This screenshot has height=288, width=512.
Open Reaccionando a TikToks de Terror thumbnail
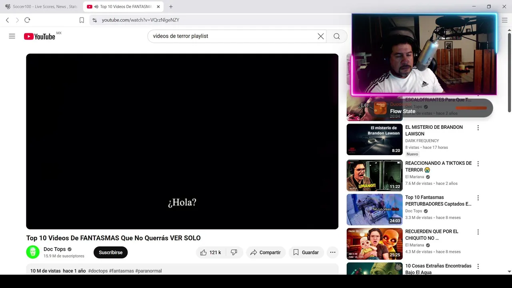(x=374, y=175)
